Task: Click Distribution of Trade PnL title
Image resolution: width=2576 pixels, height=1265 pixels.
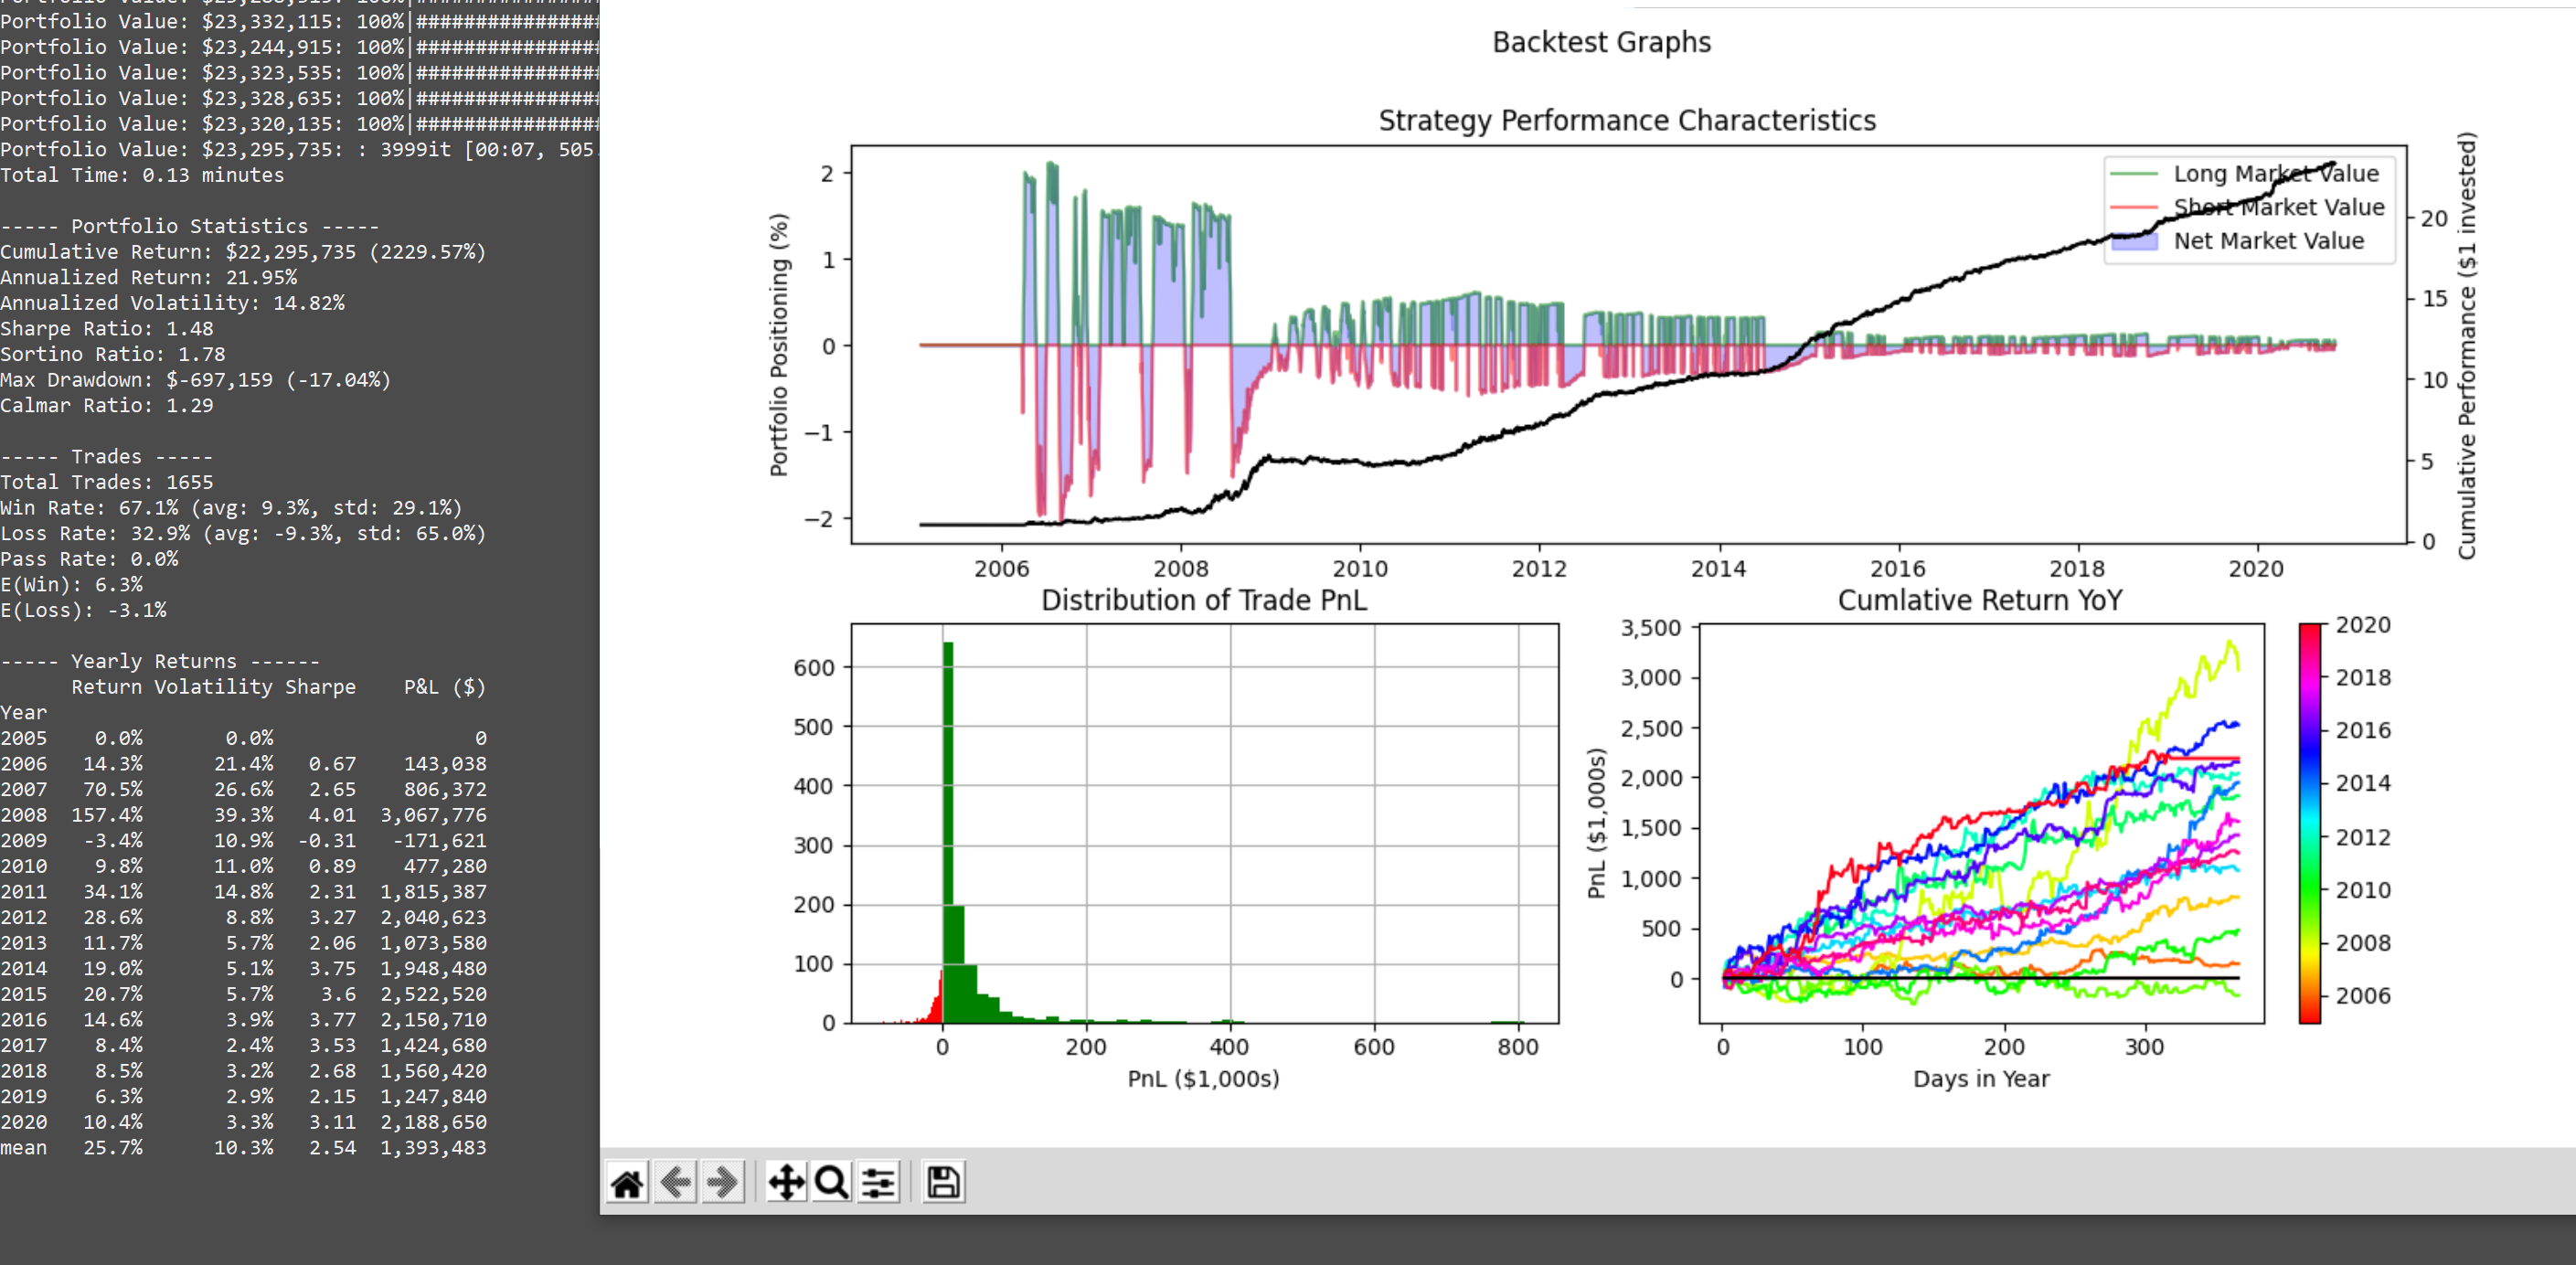Action: point(1203,600)
